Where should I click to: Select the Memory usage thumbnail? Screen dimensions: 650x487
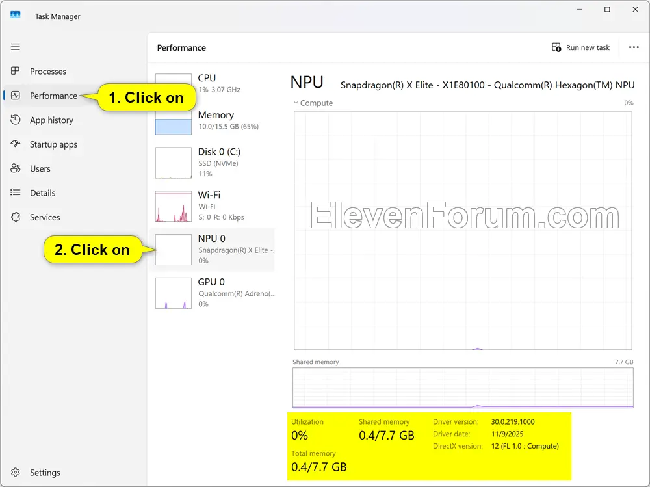[174, 122]
